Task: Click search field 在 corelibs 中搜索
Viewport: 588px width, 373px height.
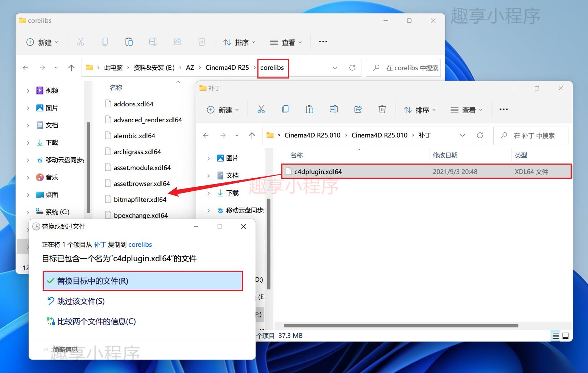Action: point(403,68)
